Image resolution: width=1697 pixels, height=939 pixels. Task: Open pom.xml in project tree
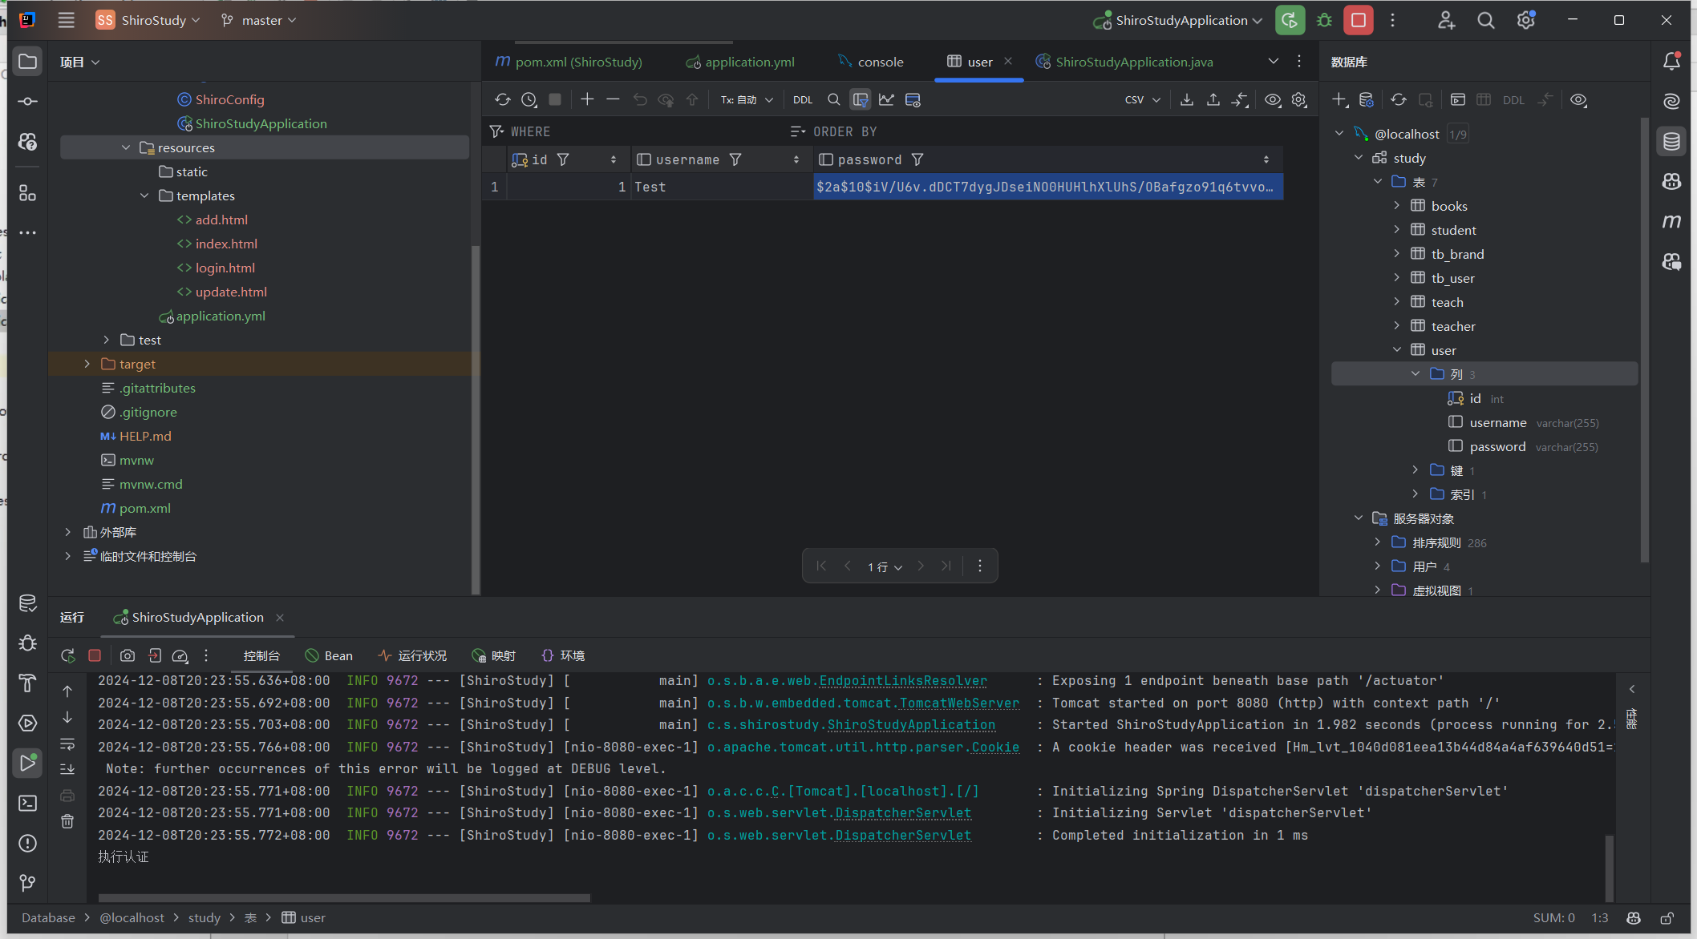pyautogui.click(x=136, y=508)
